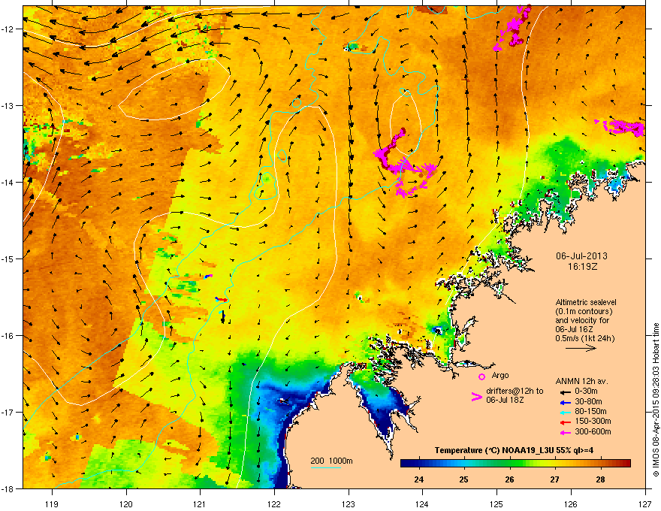Click the 'ANMN 12h av.' legend heading
This screenshot has width=661, height=511.
pyautogui.click(x=581, y=381)
